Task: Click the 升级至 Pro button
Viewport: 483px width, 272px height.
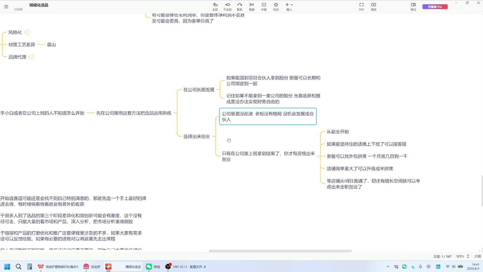Action: [x=435, y=6]
